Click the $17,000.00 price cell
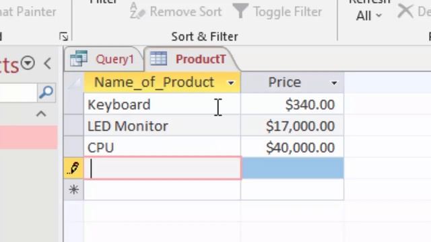 [x=292, y=126]
